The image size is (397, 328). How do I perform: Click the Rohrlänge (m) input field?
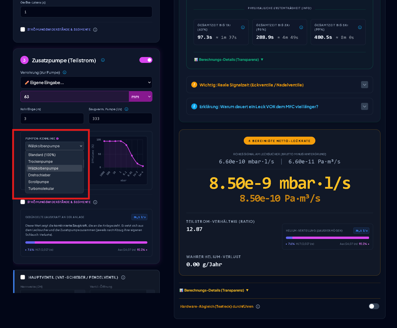(x=52, y=118)
